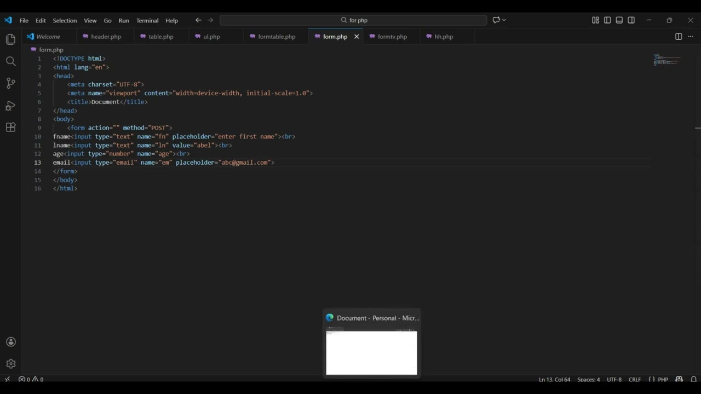Toggle the primary side bar

pos(607,20)
